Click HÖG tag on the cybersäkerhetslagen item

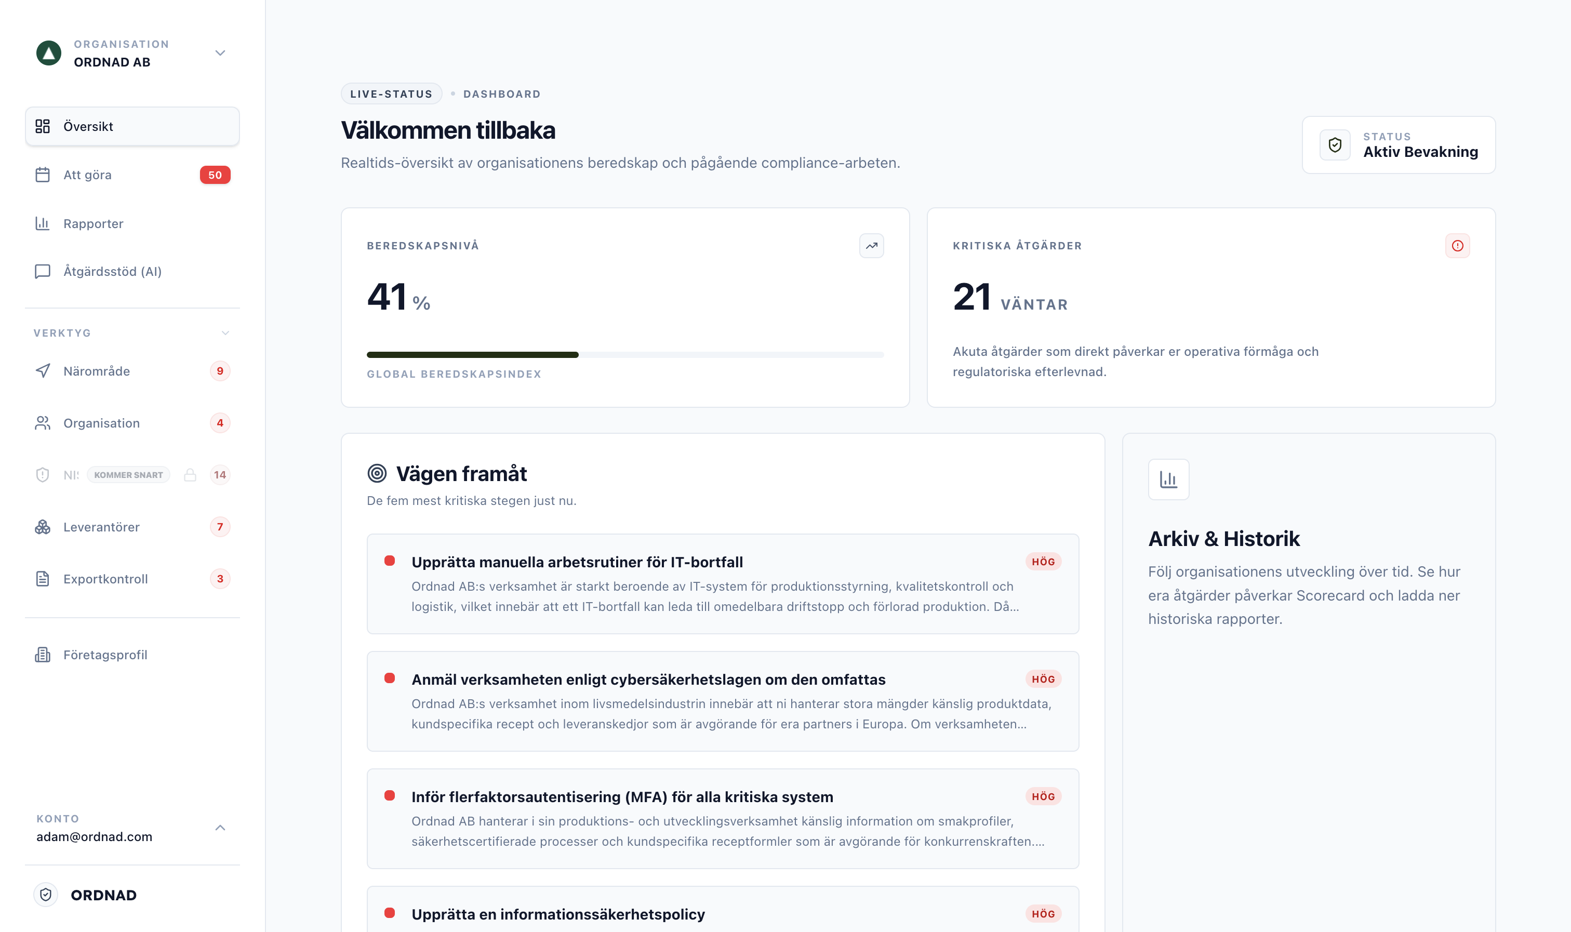coord(1043,679)
